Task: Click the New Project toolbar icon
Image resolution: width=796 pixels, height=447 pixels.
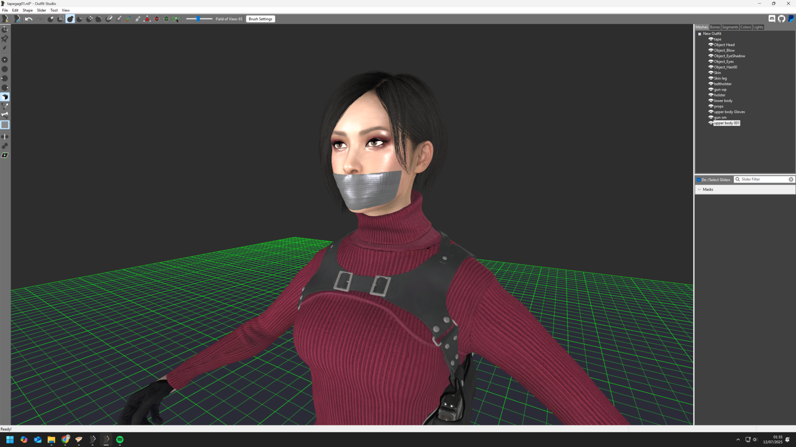Action: click(x=5, y=19)
